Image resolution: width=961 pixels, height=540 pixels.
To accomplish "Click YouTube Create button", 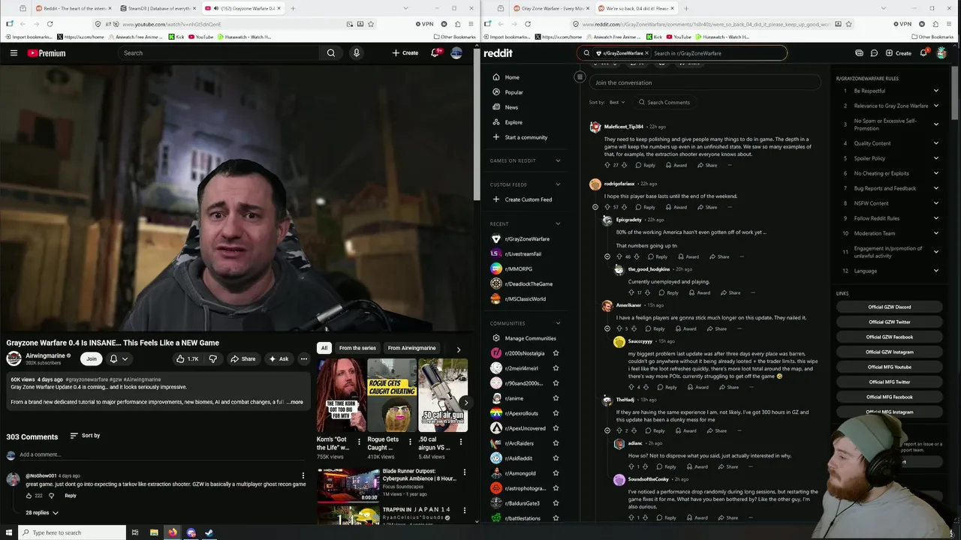I will tap(405, 53).
